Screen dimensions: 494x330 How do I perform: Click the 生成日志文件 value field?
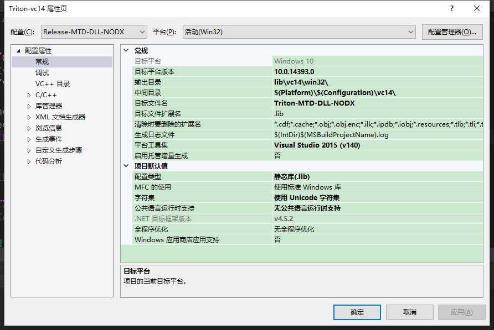pyautogui.click(x=378, y=135)
